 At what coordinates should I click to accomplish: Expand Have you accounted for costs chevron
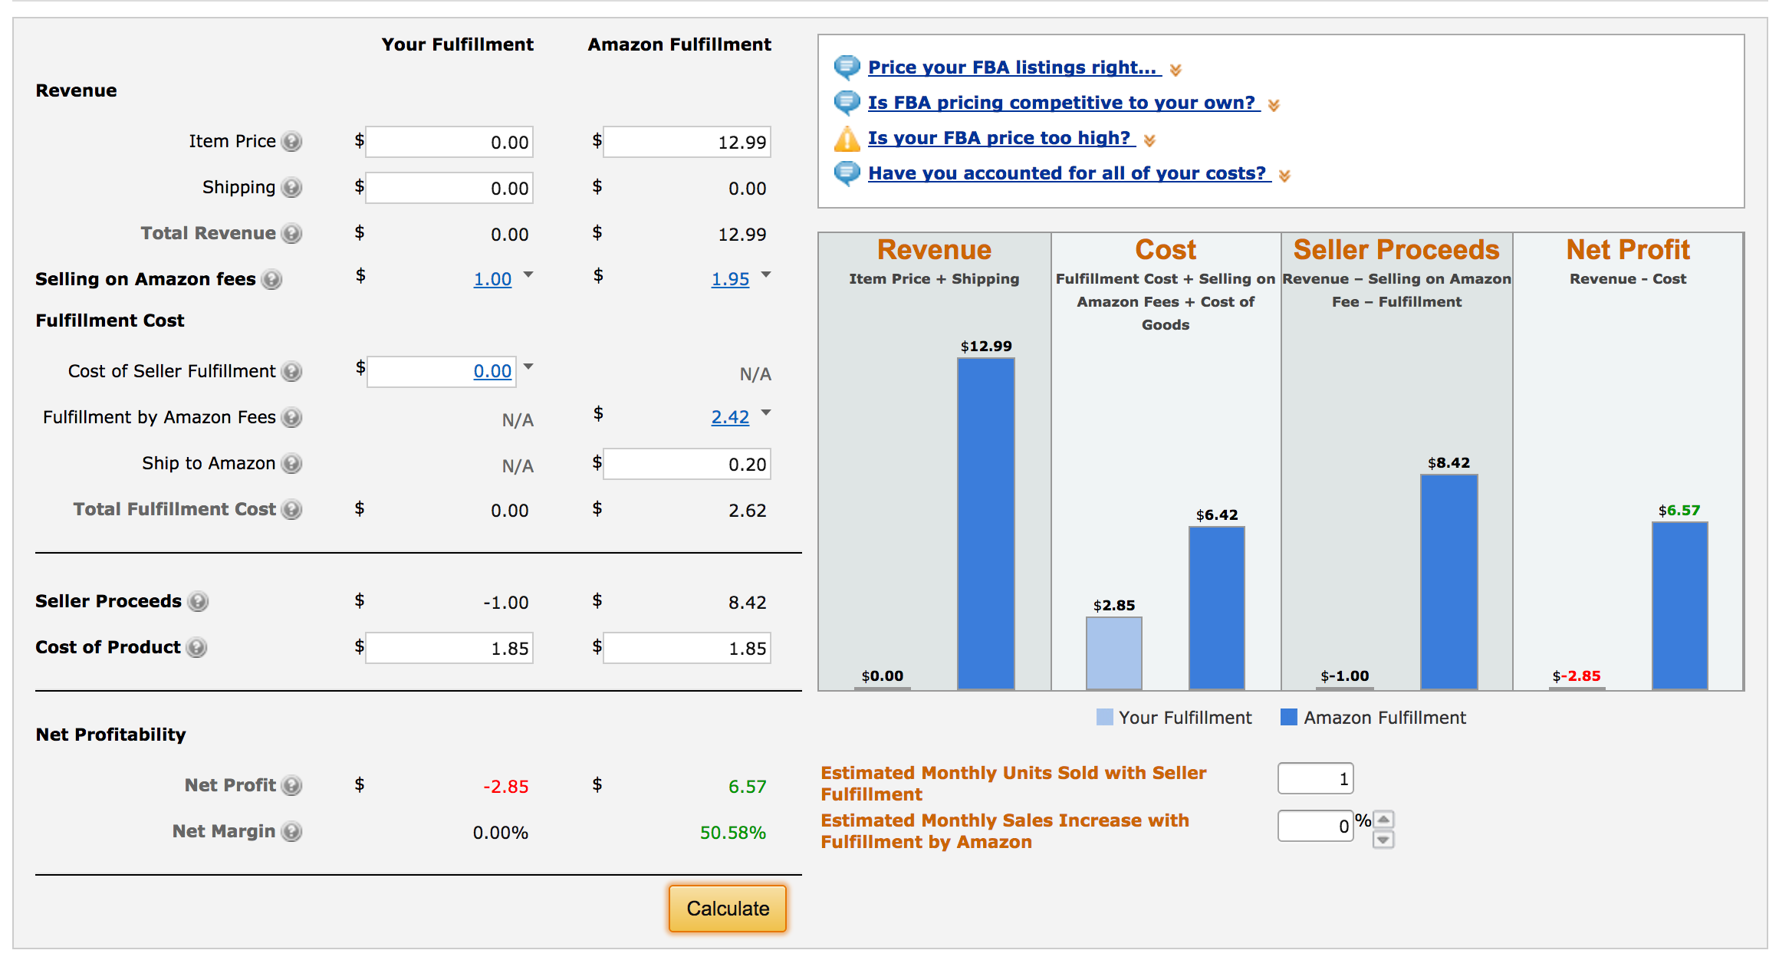click(1284, 176)
